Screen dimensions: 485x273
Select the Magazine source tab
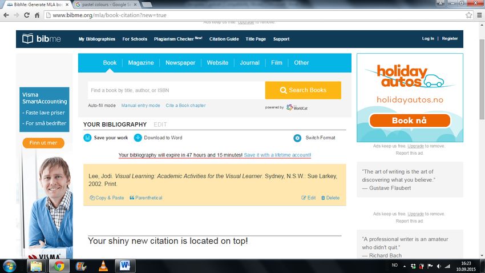click(x=141, y=62)
